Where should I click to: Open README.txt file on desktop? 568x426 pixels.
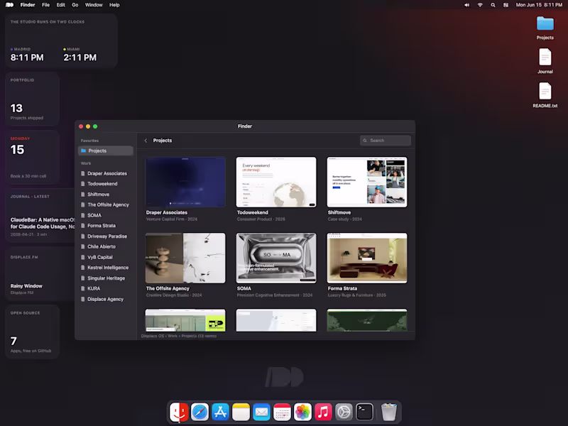545,95
